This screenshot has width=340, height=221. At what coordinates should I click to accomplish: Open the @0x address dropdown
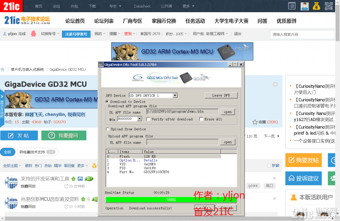click(140, 119)
